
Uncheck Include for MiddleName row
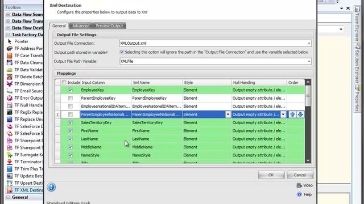[x=71, y=147]
